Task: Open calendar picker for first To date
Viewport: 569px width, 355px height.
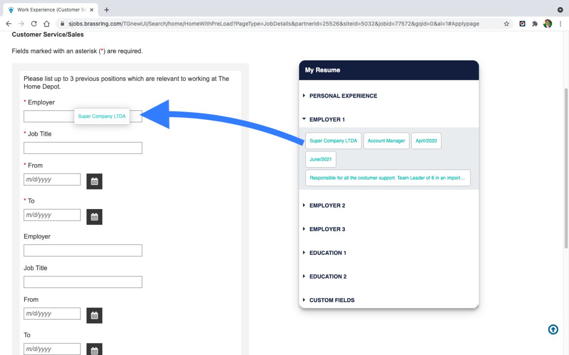Action: [x=94, y=217]
